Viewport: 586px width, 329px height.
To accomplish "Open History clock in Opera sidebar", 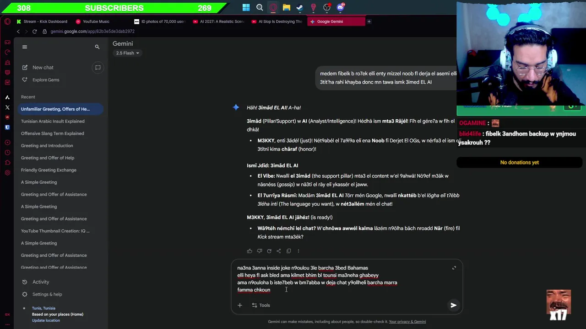I will click(x=7, y=153).
